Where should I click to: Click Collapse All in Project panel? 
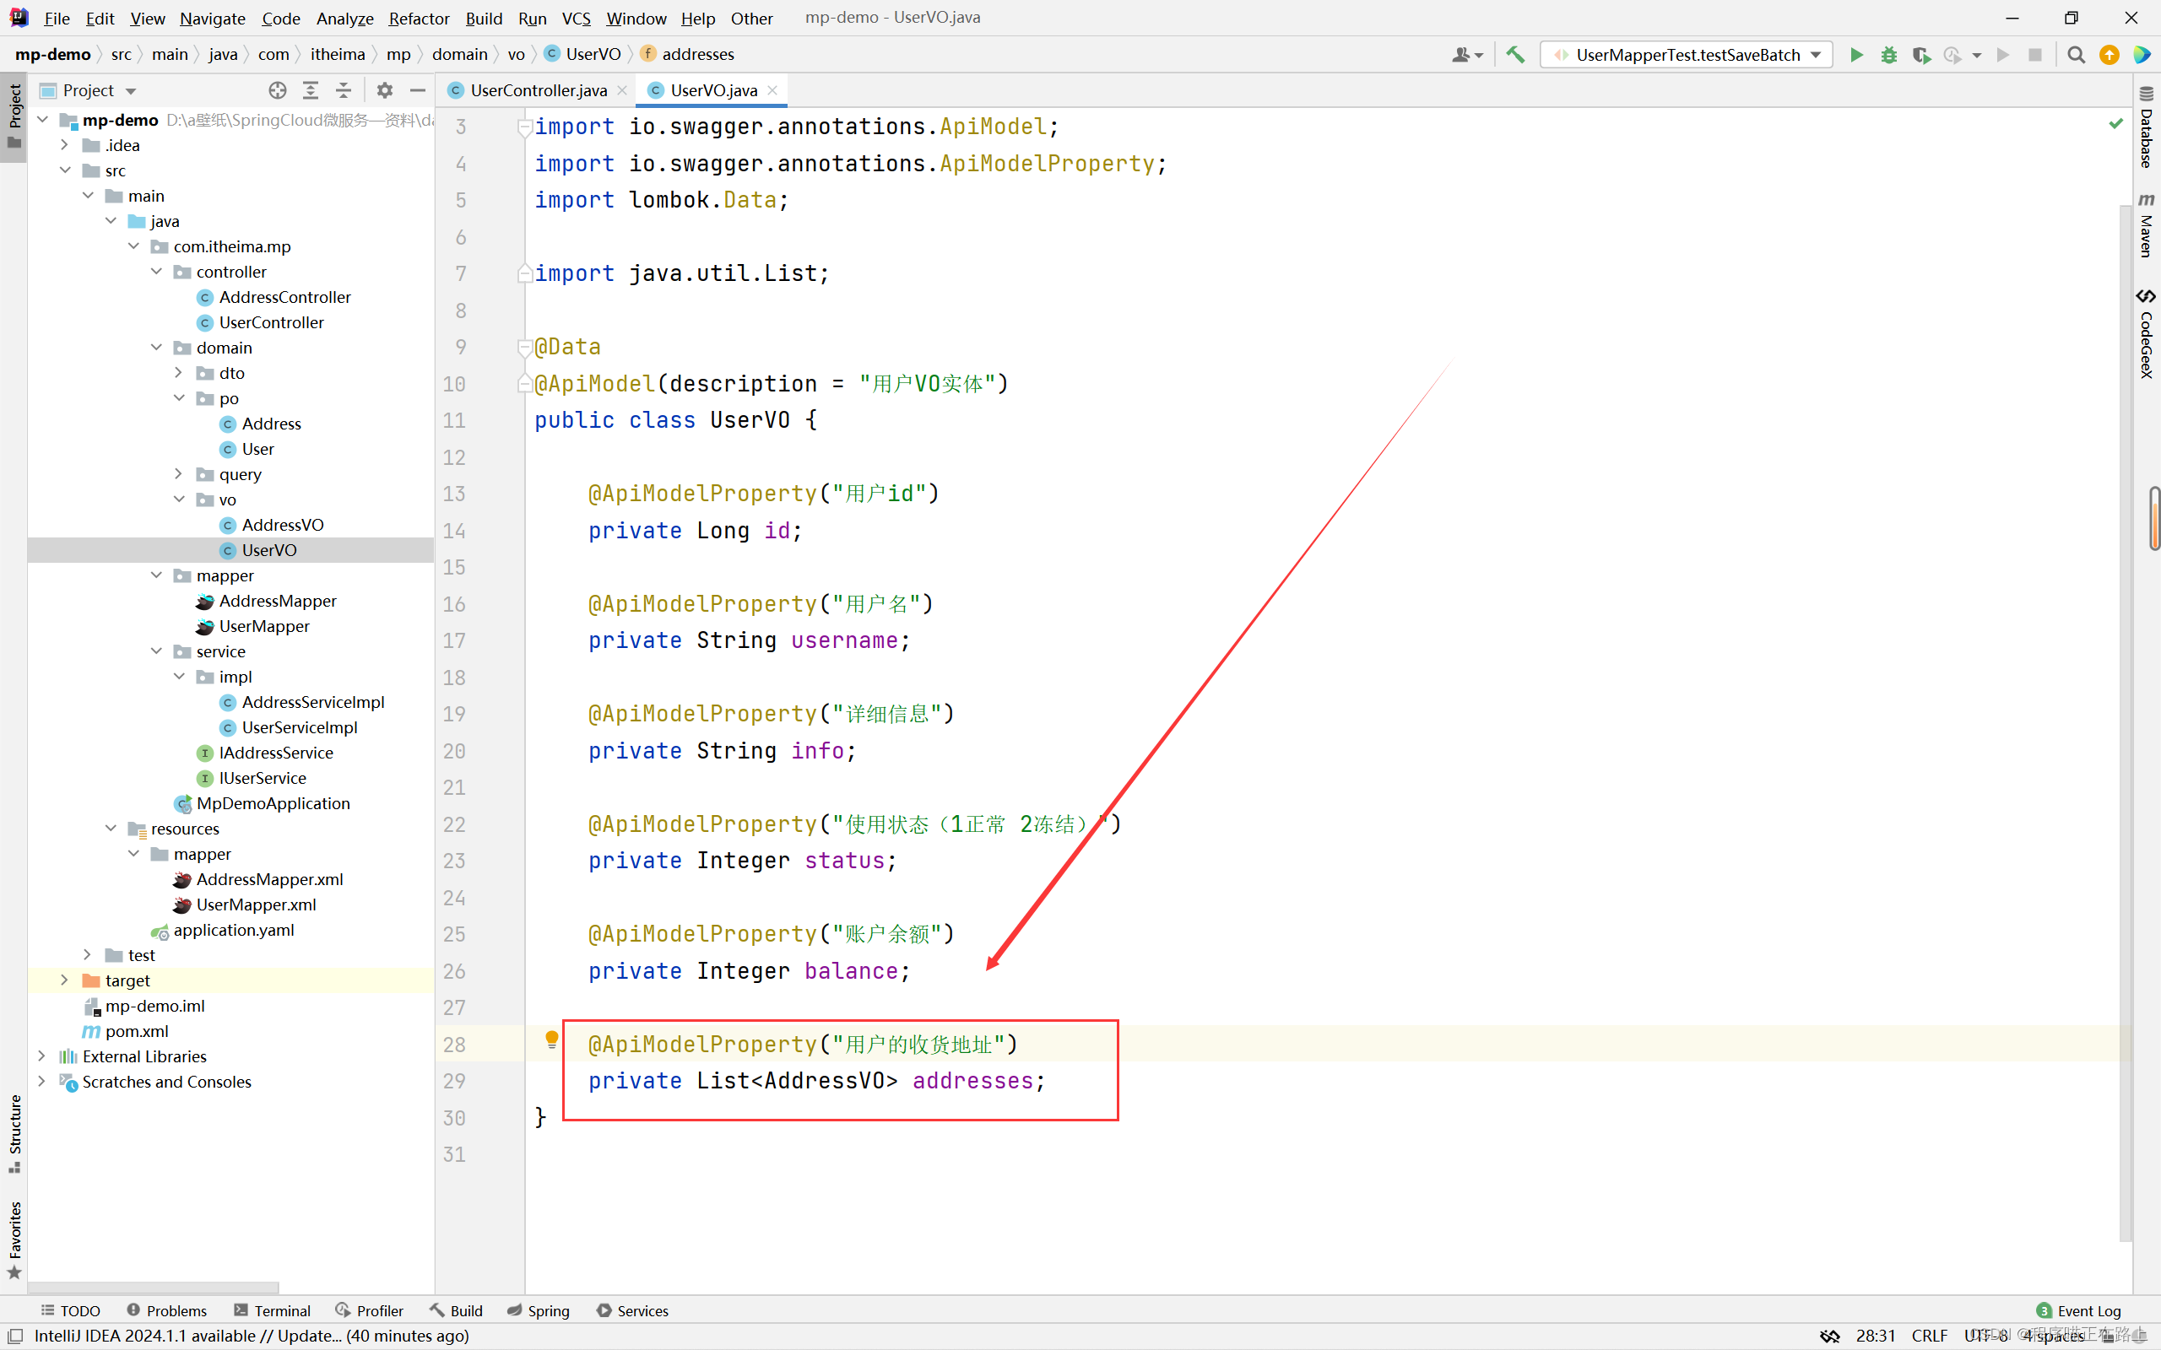[343, 90]
